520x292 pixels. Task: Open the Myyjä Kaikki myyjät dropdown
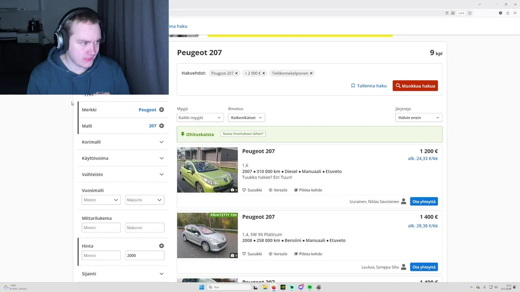200,118
